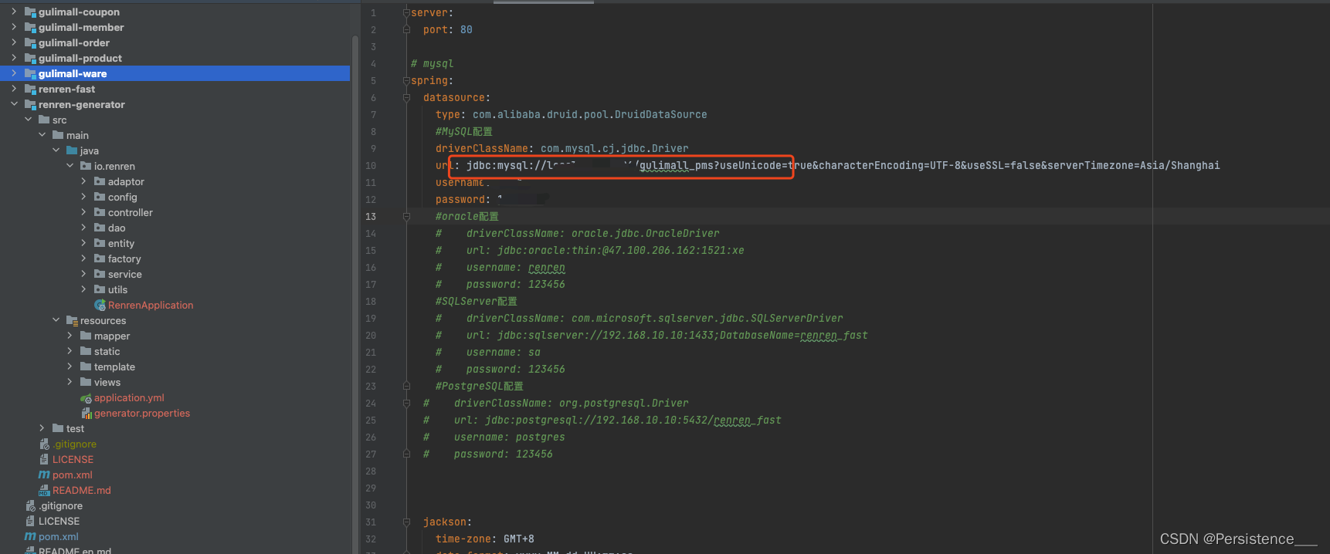Open the README.md file

point(82,490)
